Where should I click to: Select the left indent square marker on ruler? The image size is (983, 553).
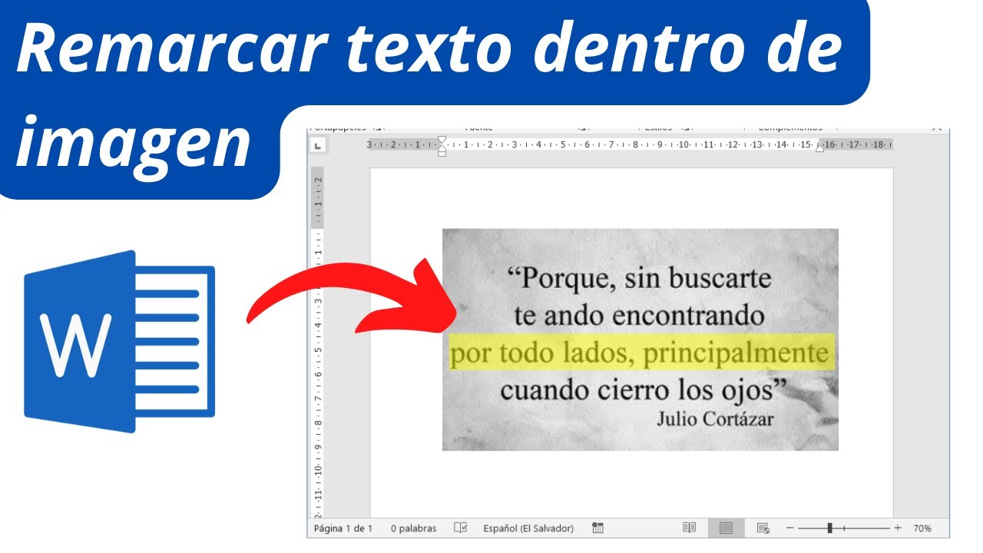click(442, 153)
